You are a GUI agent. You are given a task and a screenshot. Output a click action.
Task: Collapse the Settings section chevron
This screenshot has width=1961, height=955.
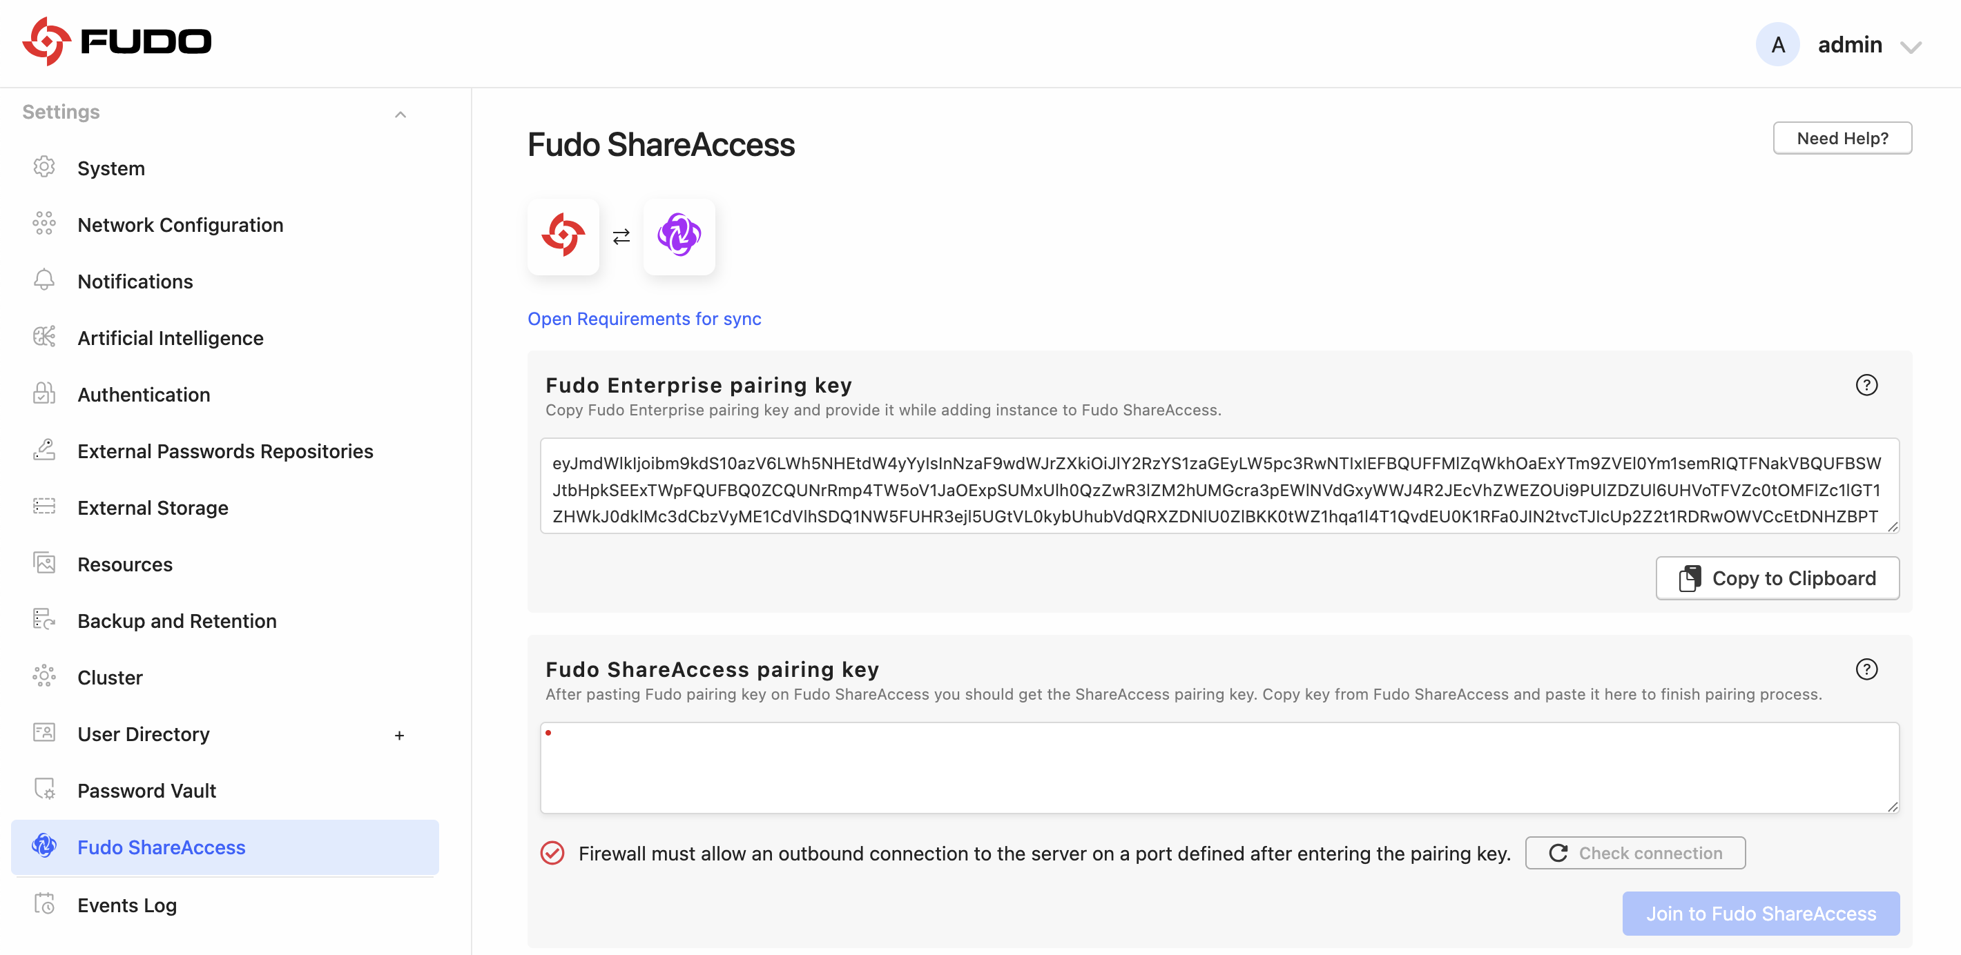400,114
